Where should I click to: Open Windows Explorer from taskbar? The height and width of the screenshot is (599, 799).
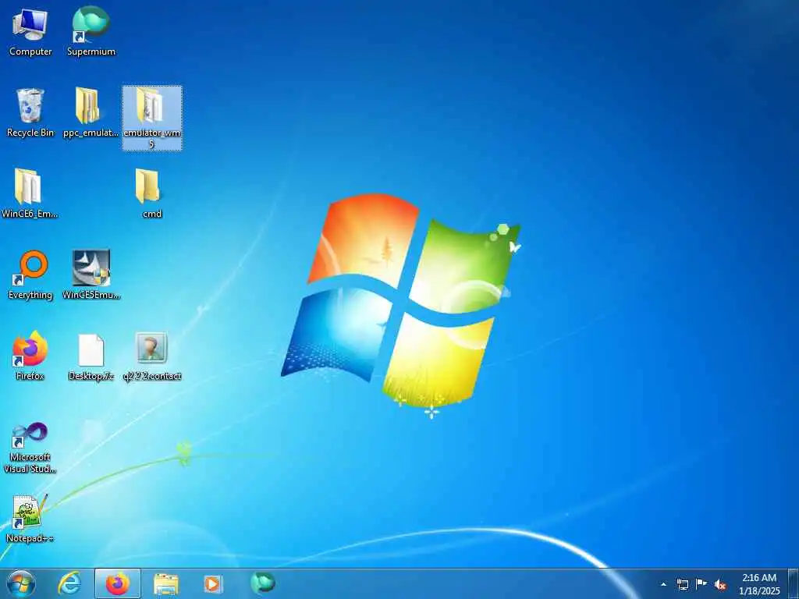click(166, 584)
